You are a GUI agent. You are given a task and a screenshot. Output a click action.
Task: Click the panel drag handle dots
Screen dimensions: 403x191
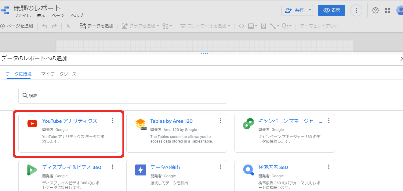pos(205,54)
